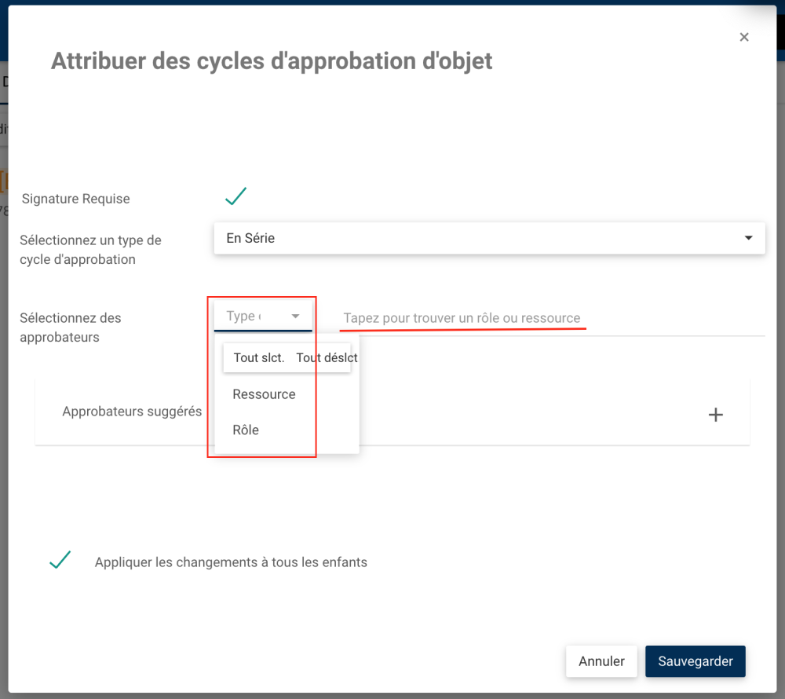Click the Sélectionnez un type de cycle label

point(90,250)
